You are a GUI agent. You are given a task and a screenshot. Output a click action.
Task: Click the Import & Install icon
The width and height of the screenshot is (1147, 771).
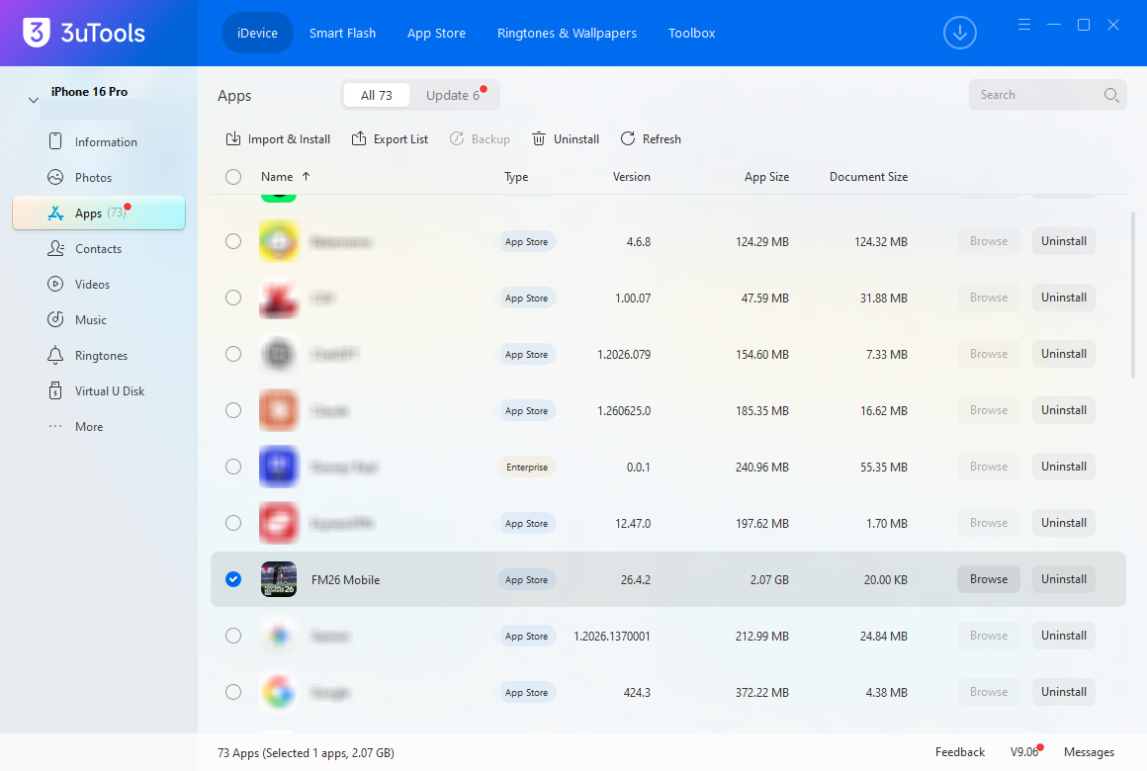click(233, 139)
